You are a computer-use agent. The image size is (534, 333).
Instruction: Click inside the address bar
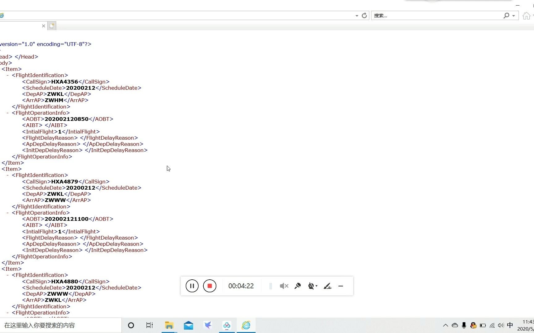point(179,15)
